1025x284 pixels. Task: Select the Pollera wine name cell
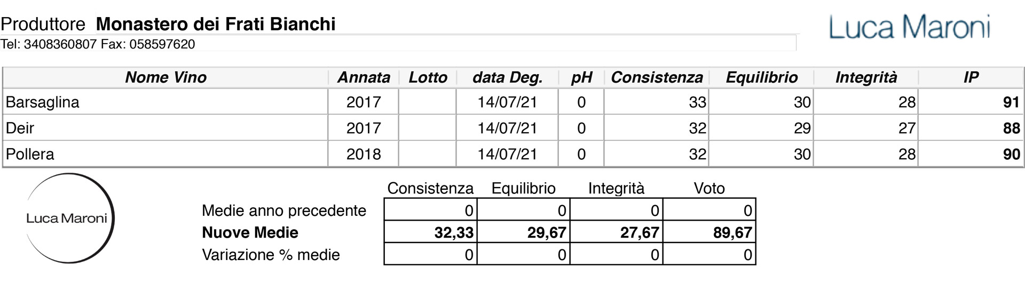click(30, 155)
